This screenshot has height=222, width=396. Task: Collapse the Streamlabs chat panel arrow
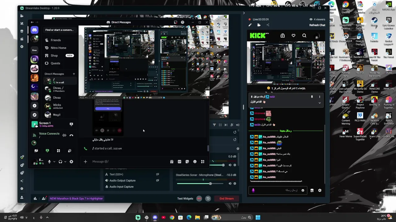tap(244, 13)
